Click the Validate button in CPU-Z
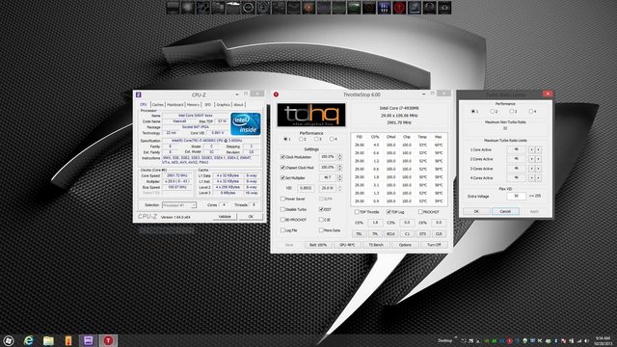The image size is (617, 347). 225,217
